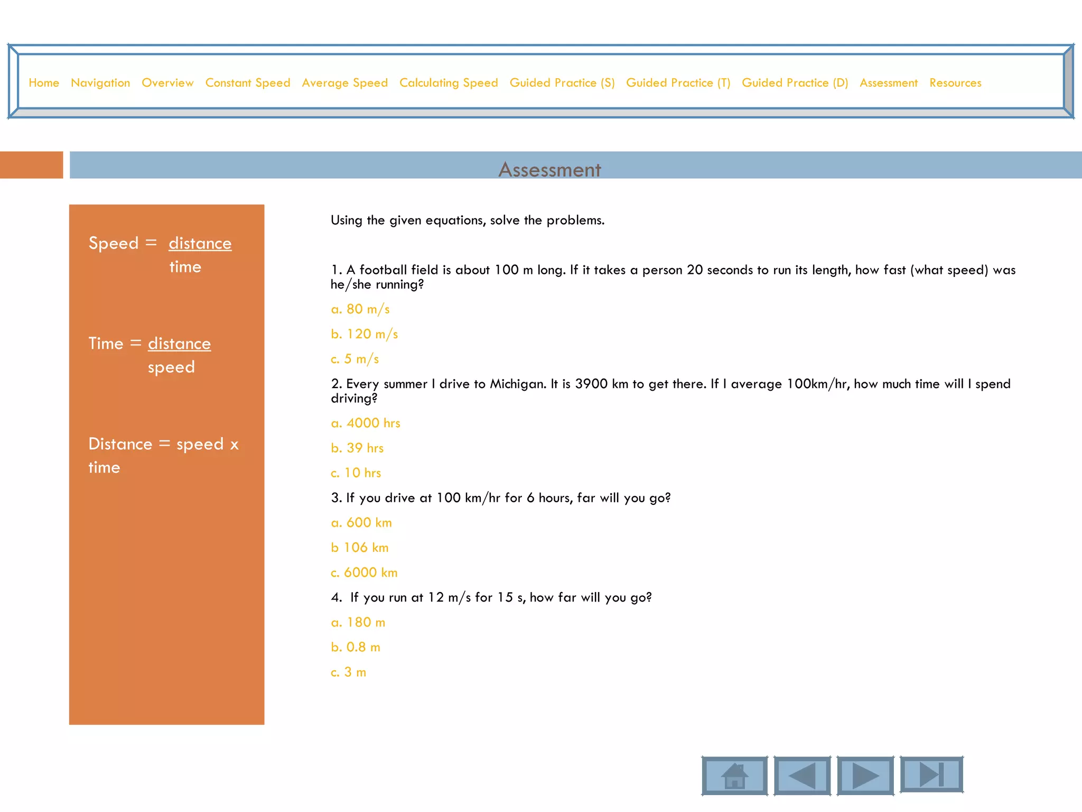Click the Home icon button
The height and width of the screenshot is (812, 1082).
click(734, 776)
